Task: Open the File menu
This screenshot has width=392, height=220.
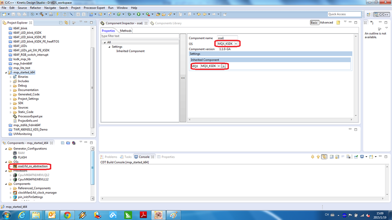Action: click(x=4, y=8)
